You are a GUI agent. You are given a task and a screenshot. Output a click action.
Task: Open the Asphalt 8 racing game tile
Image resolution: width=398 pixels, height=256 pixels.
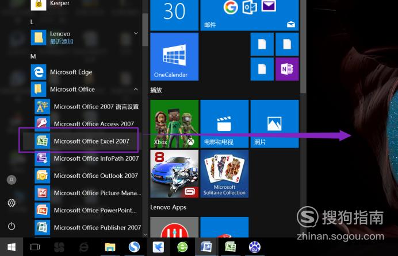[x=174, y=174]
